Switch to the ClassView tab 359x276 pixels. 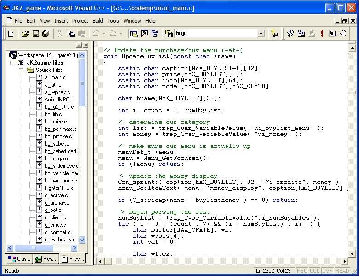[x=18, y=259]
